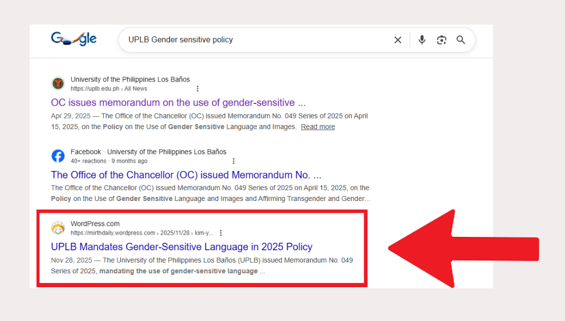Open "OC issues memorandum" result title
This screenshot has width=565, height=321.
(178, 102)
